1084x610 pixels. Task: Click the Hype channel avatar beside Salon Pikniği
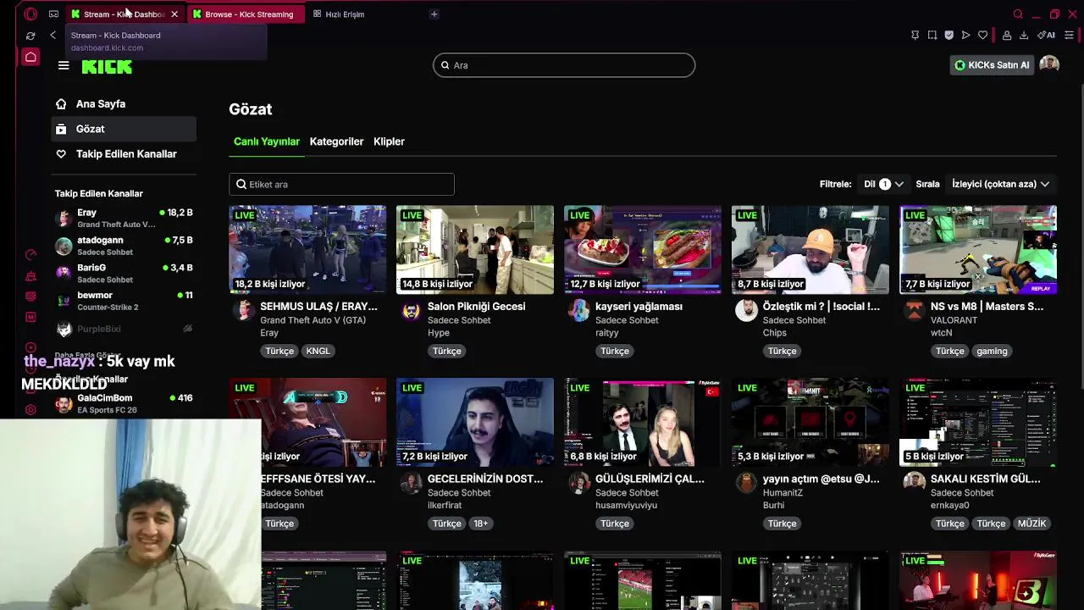[411, 311]
